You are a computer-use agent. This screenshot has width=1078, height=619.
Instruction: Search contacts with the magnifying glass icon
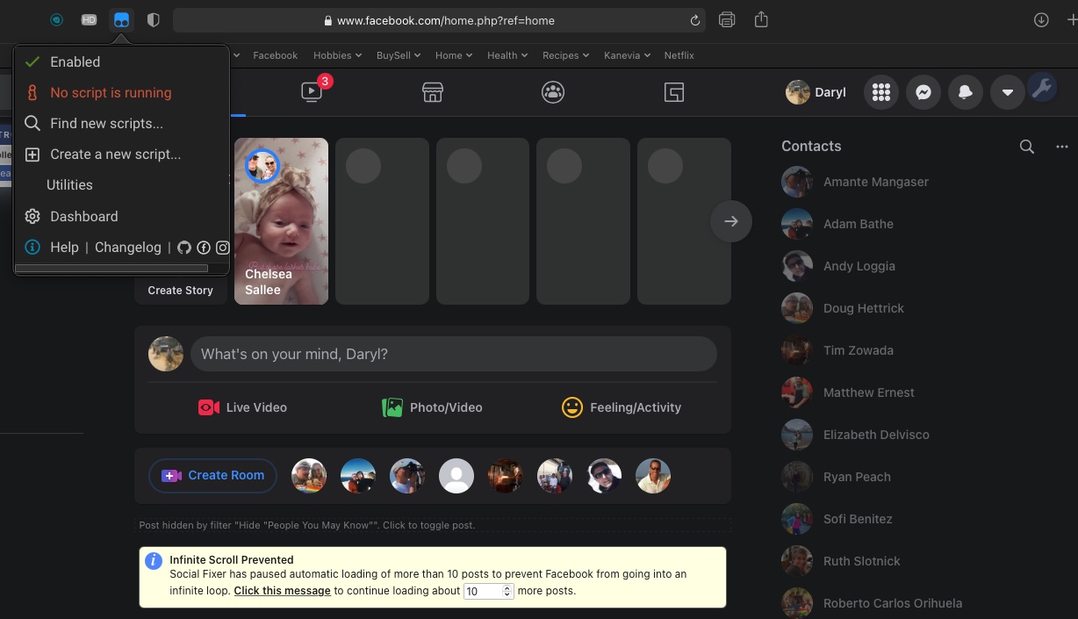tap(1026, 147)
